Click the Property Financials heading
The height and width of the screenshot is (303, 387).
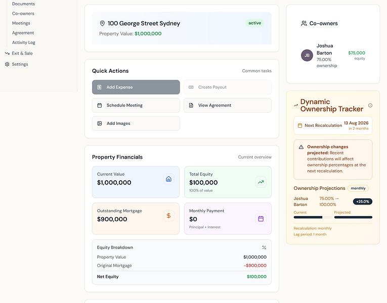coord(117,157)
